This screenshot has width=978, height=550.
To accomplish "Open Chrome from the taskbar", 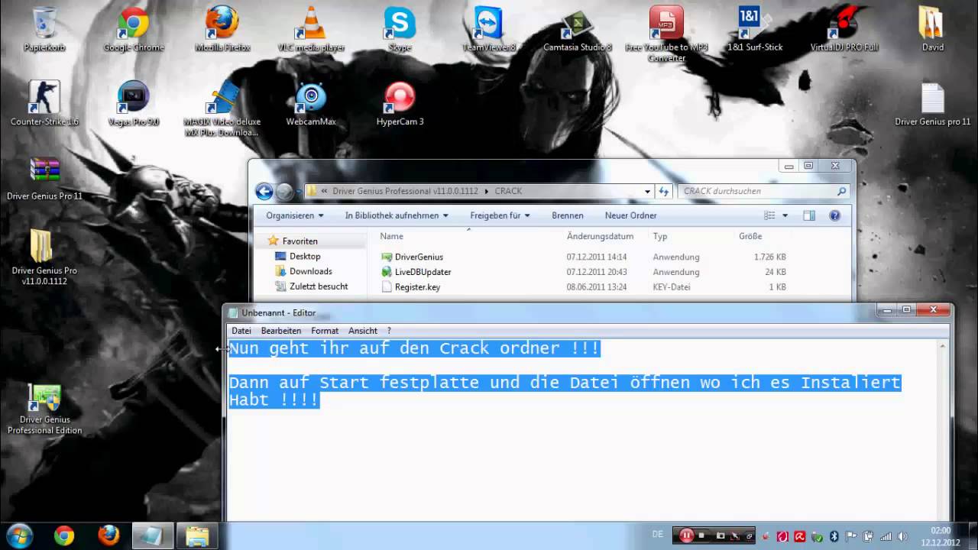I will (64, 536).
